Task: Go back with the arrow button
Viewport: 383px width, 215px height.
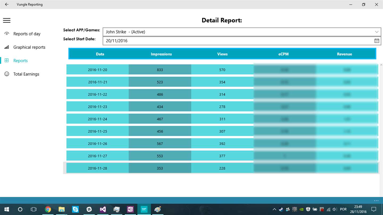Action: pyautogui.click(x=7, y=5)
